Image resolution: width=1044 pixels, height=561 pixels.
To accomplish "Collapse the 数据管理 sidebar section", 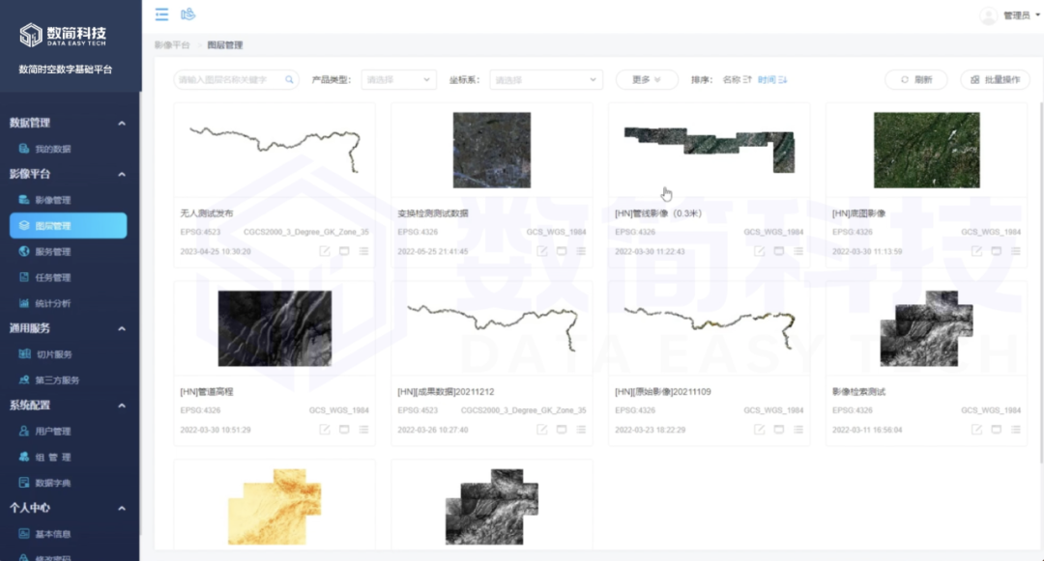I will (x=122, y=123).
